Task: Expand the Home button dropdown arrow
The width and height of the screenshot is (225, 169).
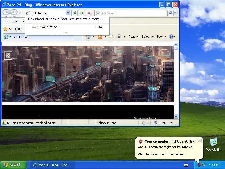Action: 93,37
